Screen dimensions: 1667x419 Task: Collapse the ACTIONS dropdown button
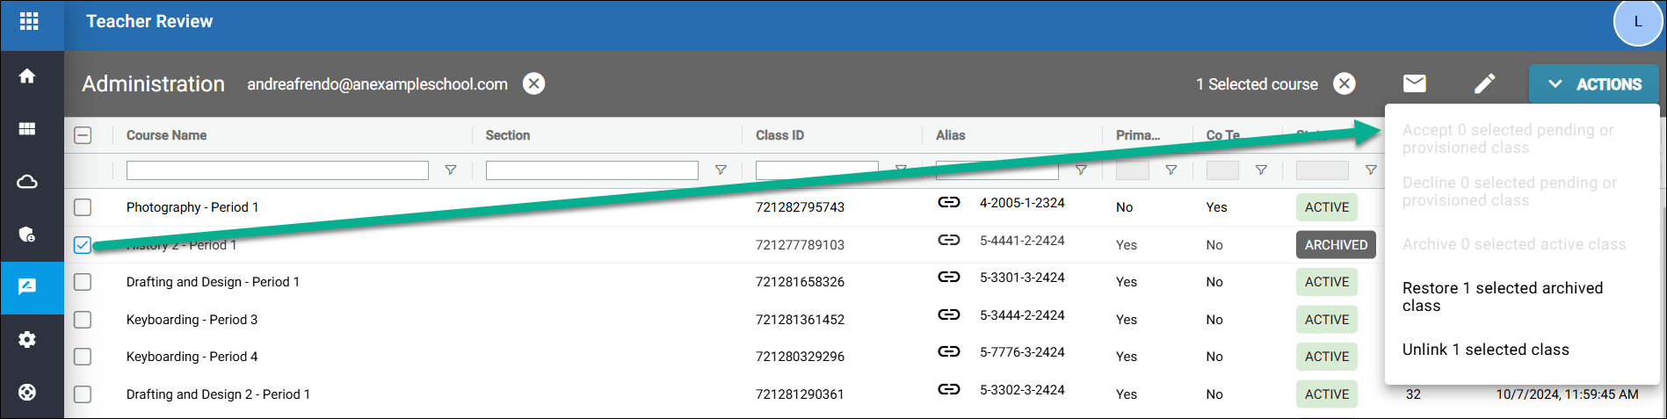click(x=1593, y=84)
